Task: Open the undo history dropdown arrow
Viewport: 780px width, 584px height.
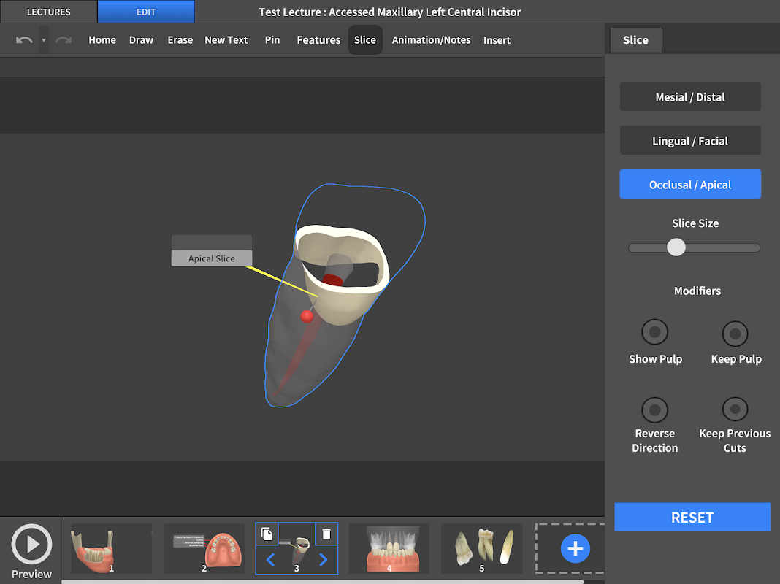Action: click(x=44, y=40)
